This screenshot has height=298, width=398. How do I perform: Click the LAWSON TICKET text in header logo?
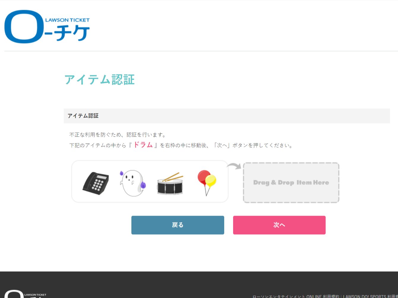coord(67,20)
